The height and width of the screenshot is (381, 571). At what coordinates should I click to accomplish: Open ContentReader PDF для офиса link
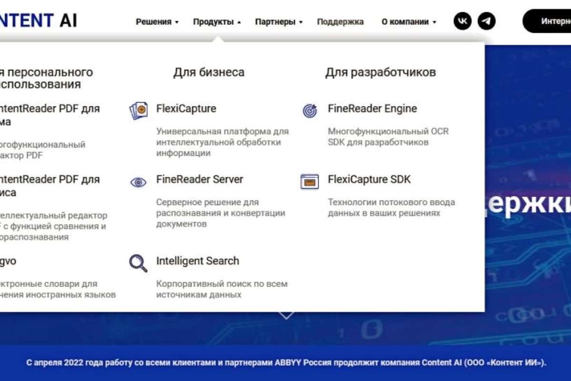50,186
